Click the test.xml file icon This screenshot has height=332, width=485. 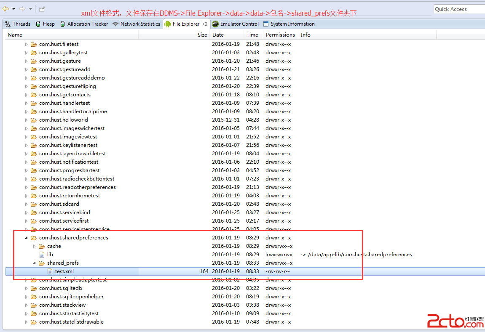[50, 271]
